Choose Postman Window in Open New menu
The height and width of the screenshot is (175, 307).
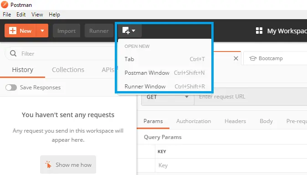(x=165, y=73)
